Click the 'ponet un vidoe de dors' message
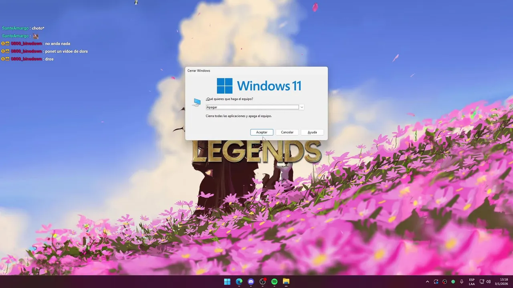Image resolution: width=513 pixels, height=288 pixels. click(x=66, y=51)
